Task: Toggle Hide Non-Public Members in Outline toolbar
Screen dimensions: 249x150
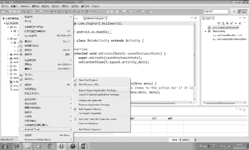Action: tap(236, 23)
